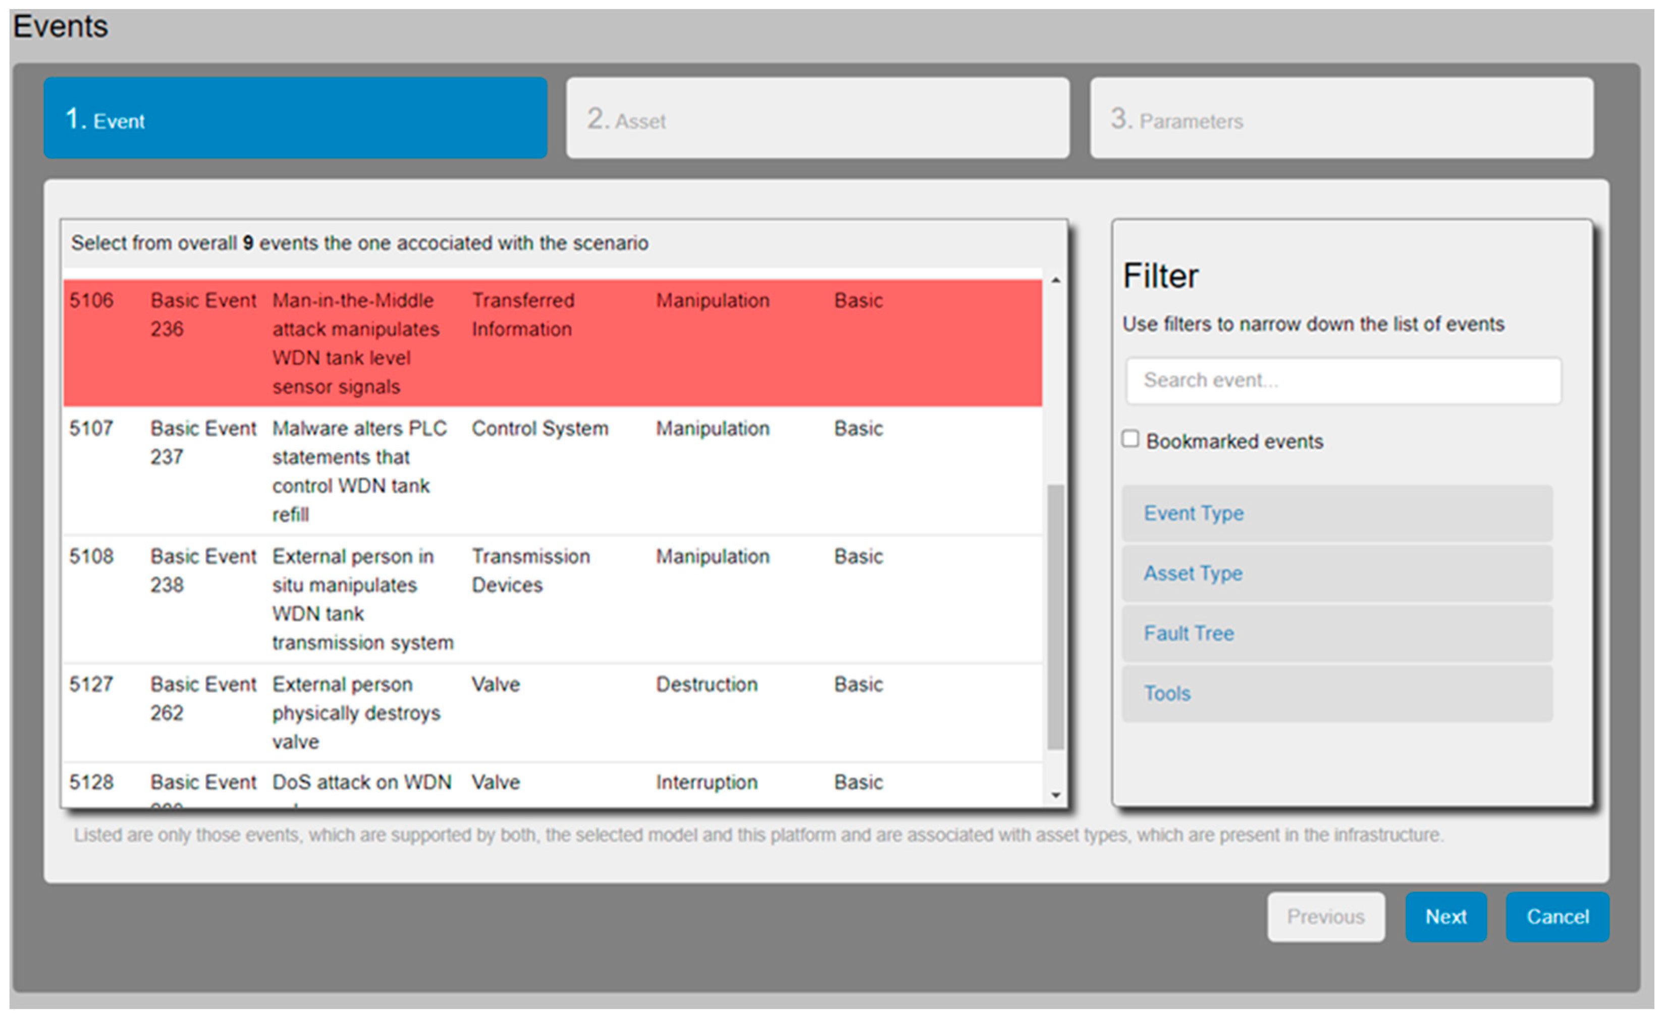Select event 5107 Malware alters PLC row

click(x=552, y=471)
